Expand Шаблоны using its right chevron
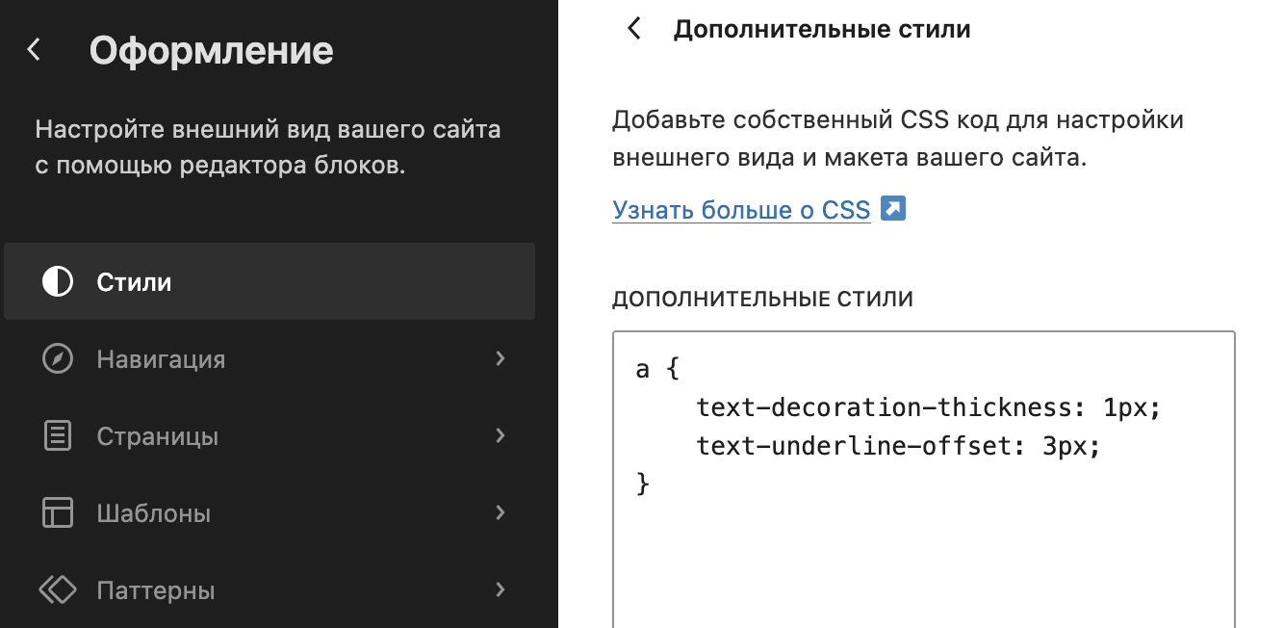Screen dimensions: 1284x628 500,512
